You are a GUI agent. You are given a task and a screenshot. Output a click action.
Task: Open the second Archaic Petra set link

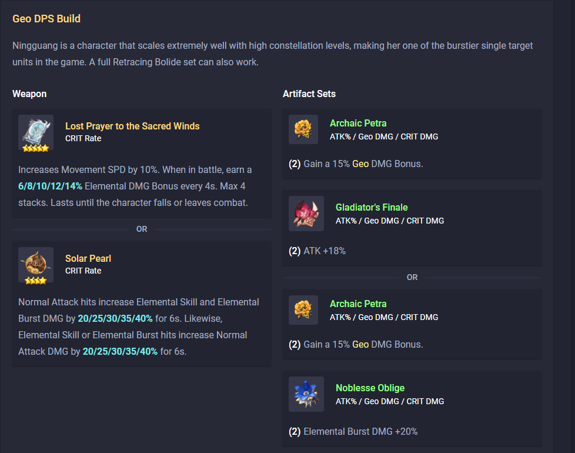coord(358,304)
